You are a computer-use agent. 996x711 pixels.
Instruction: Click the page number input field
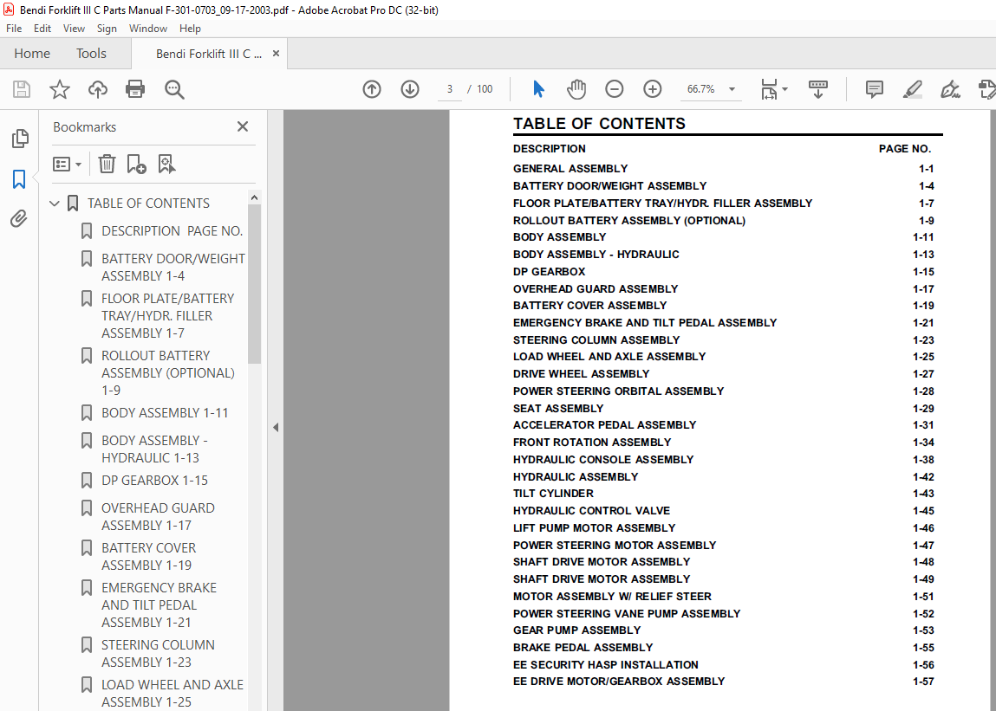coord(450,89)
